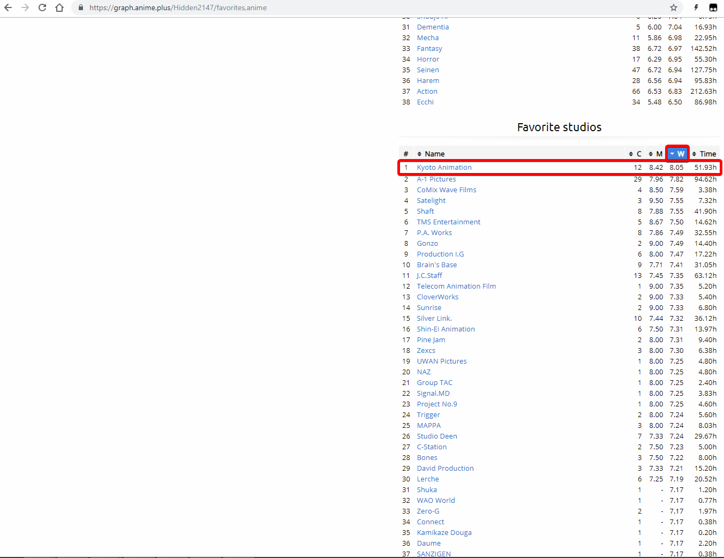This screenshot has height=558, width=724.
Task: Sort studios by W weighted score column
Action: (x=677, y=154)
